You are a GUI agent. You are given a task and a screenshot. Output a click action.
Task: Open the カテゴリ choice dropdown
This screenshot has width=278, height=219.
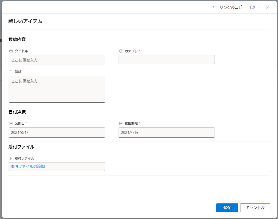click(x=166, y=60)
